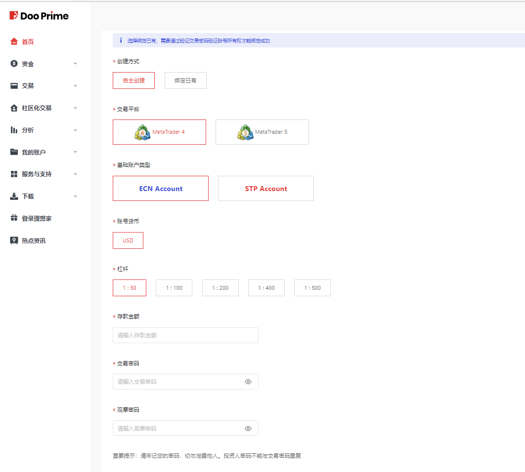Choose the STP Account type
525x472 pixels.
coord(265,189)
